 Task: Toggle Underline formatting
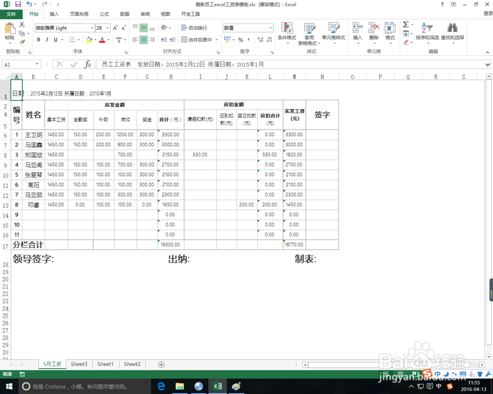(56, 39)
